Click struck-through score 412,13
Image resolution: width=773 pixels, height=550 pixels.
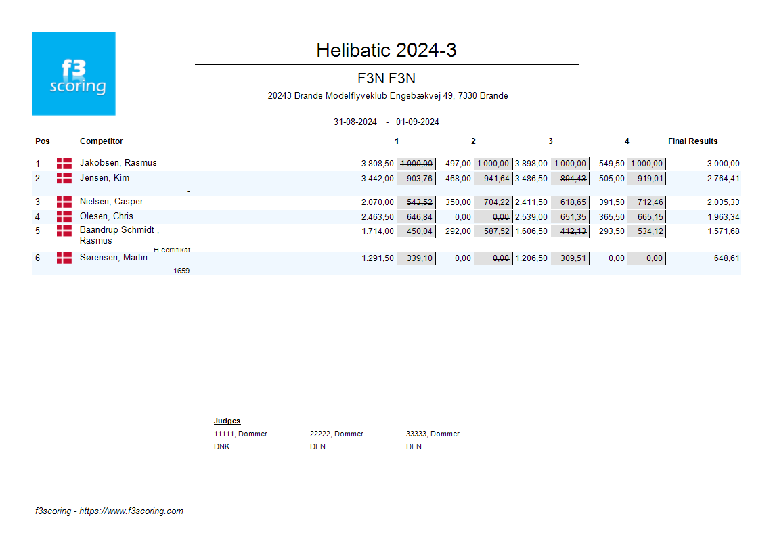point(573,231)
